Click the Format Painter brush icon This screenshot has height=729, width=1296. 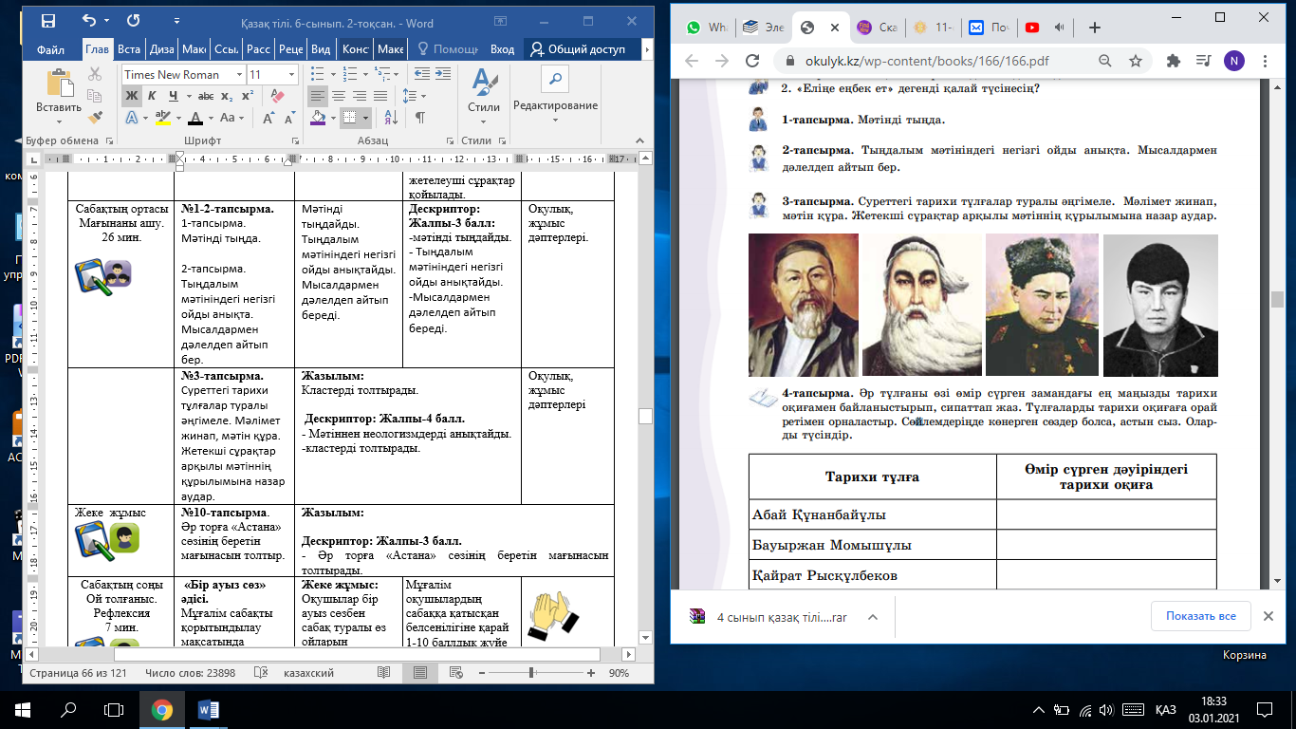tap(95, 118)
